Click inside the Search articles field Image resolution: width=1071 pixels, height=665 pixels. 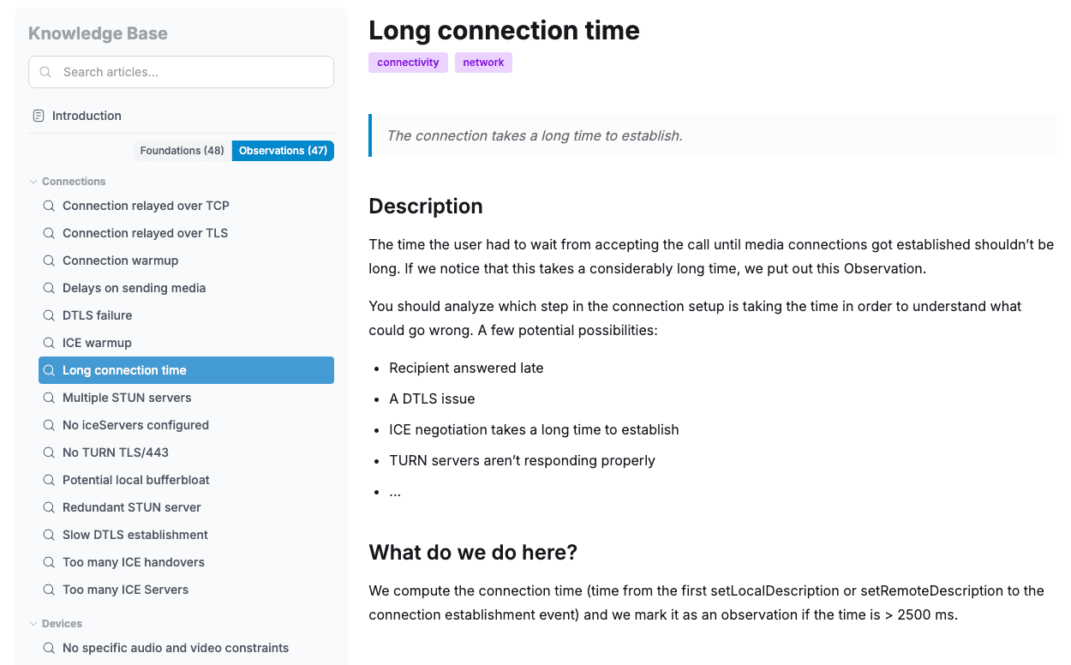tap(181, 72)
